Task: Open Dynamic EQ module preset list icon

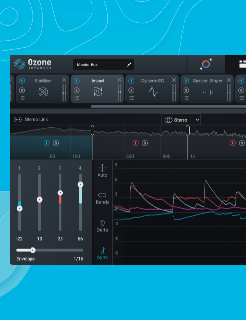Action: pyautogui.click(x=131, y=98)
